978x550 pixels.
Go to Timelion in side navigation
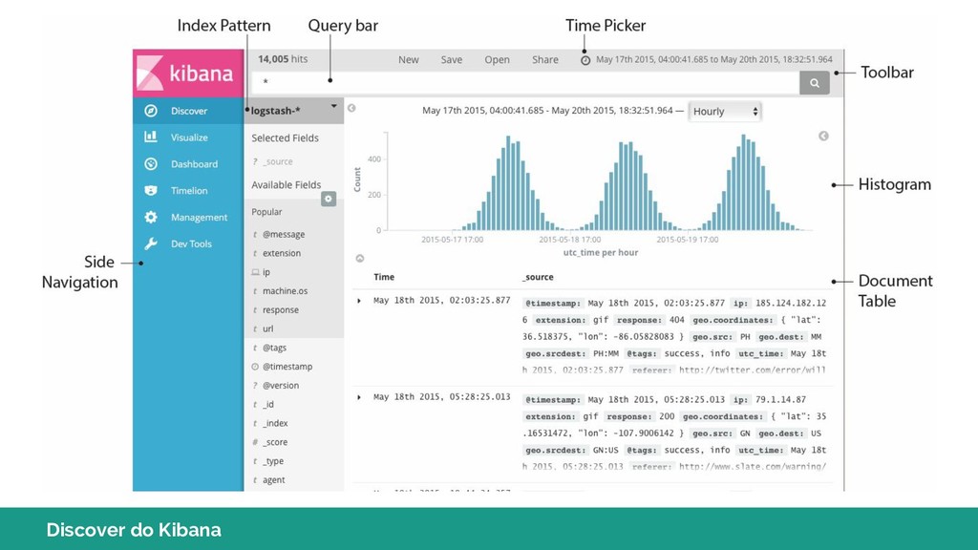[x=188, y=191]
